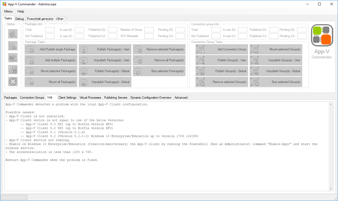Viewport: 338px width, 201px height.
Task: Click Unpublish Group(s) - User button
Action: (276, 60)
